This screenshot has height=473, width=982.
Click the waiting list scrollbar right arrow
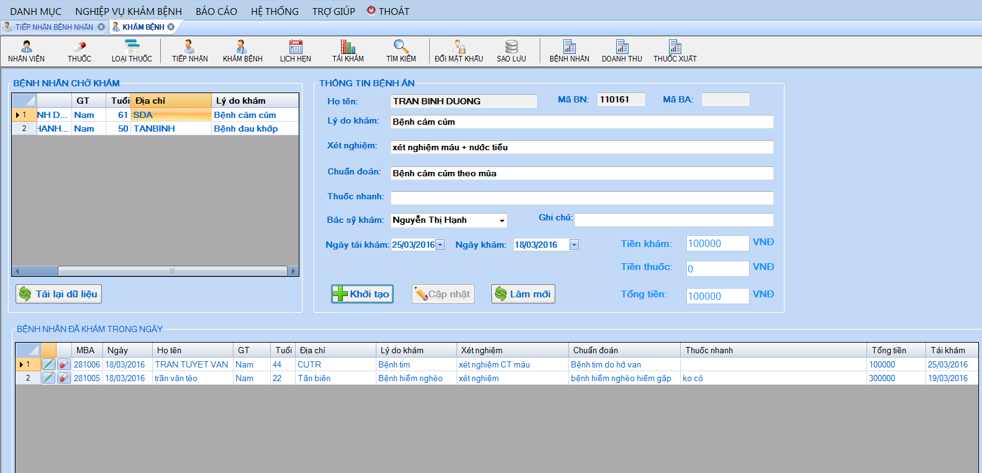[x=293, y=271]
